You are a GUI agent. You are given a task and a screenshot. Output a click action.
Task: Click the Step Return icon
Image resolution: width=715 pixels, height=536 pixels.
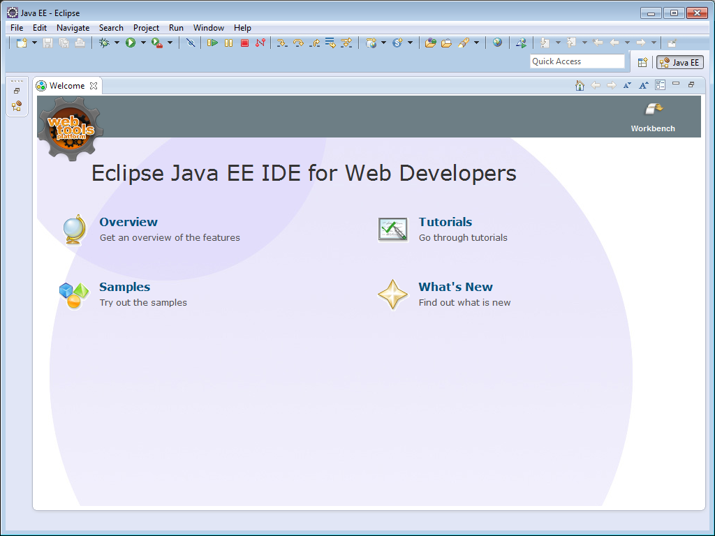click(x=314, y=43)
